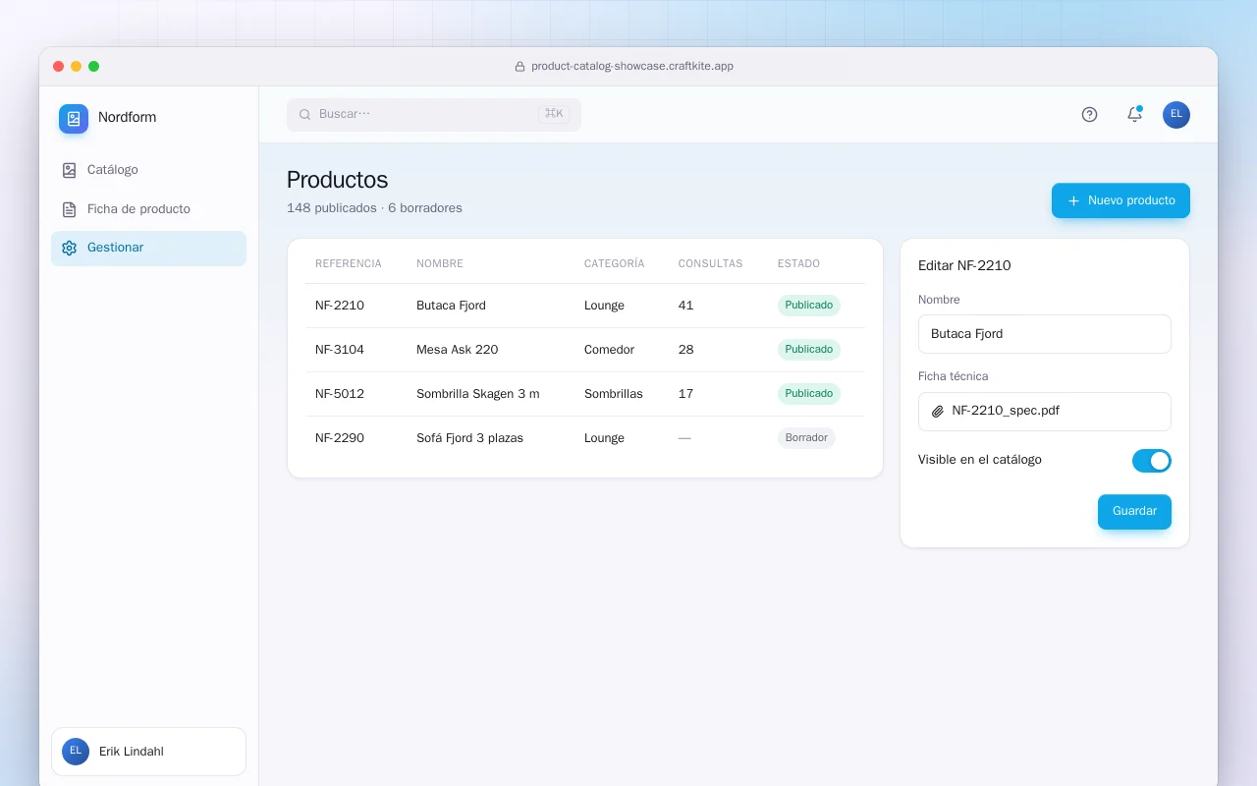
Task: Click the Nordform logo icon
Action: [x=74, y=119]
